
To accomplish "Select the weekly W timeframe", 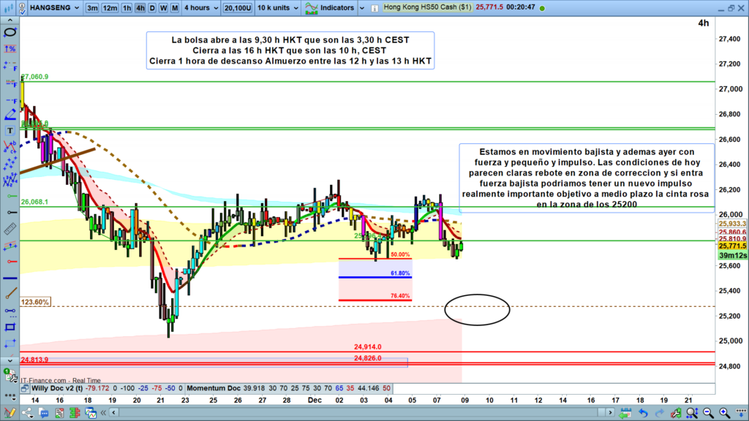I will click(x=162, y=8).
